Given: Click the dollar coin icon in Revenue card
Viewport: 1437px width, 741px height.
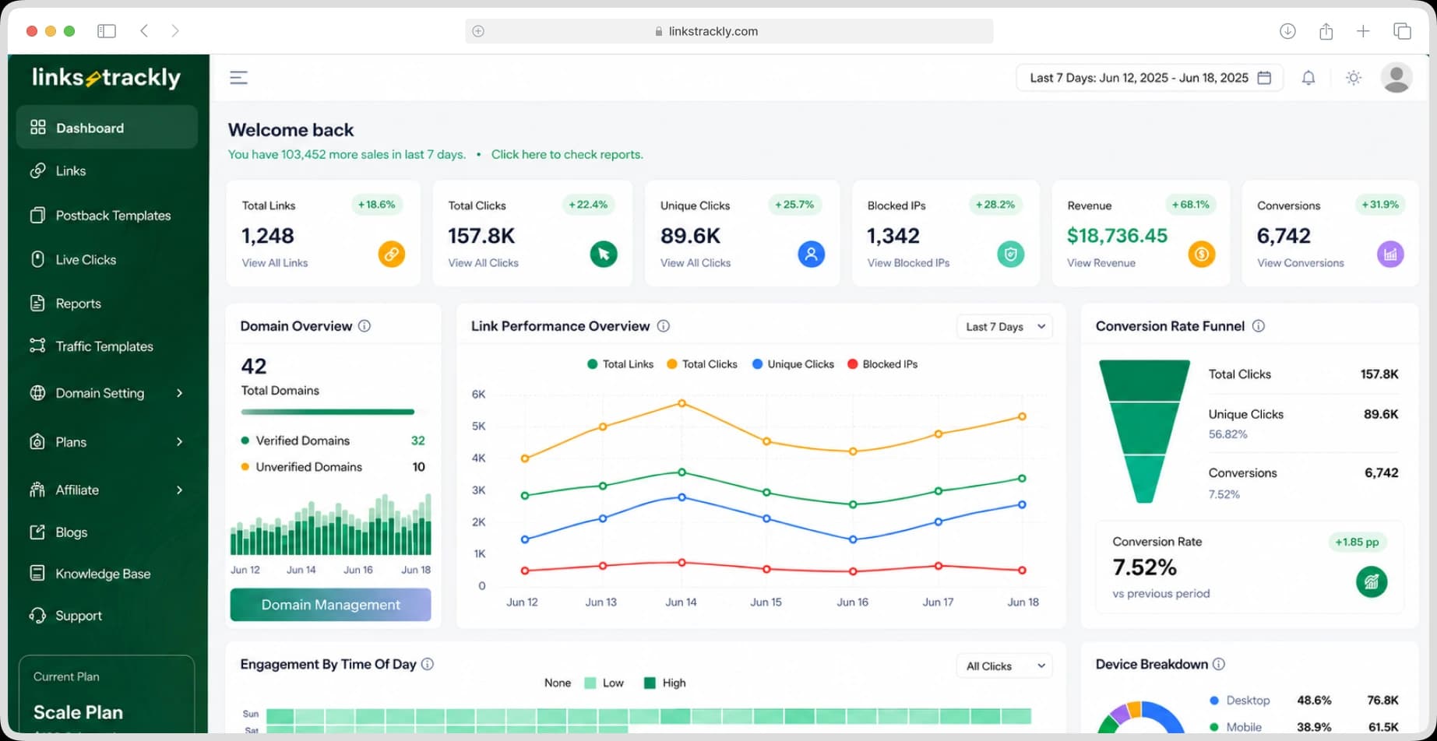Looking at the screenshot, I should click(1202, 254).
